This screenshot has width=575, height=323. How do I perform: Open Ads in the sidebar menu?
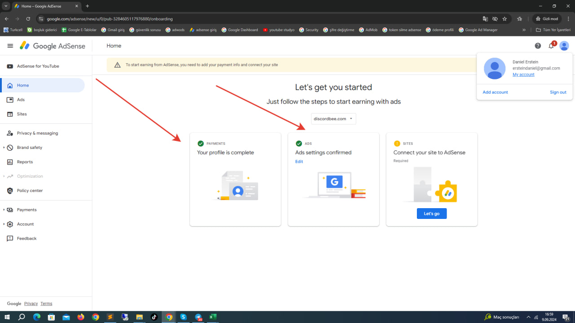click(42, 100)
